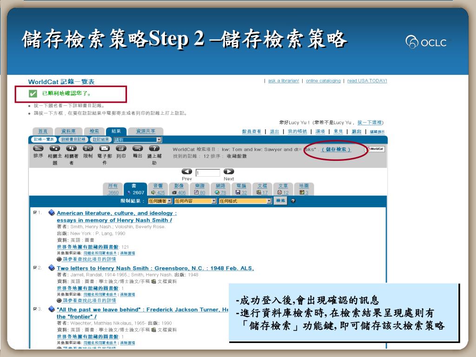Open the 選項 options link
Viewport: 476px width, 357px height.
[x=320, y=132]
